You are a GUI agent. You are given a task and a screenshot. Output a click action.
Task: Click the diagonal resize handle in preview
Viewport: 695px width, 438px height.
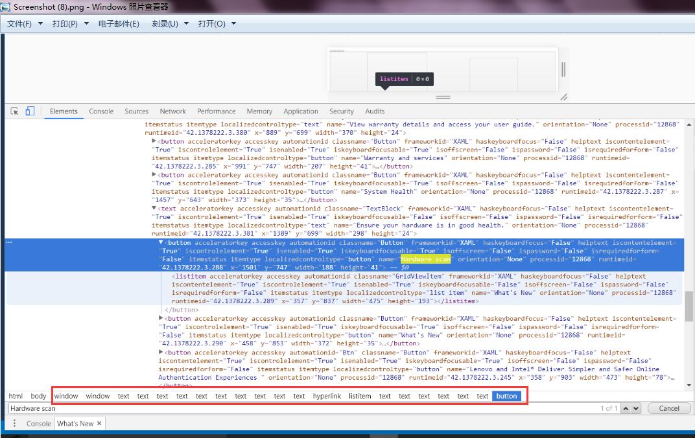[x=564, y=97]
